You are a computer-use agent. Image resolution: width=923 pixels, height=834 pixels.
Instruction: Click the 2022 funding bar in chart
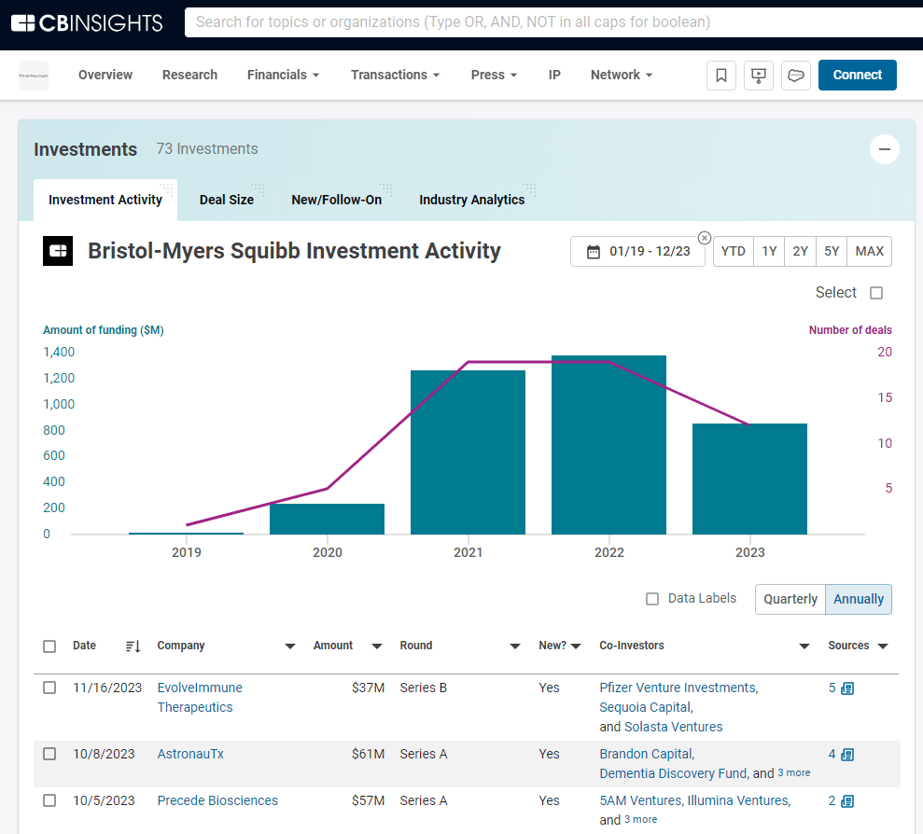(x=608, y=445)
